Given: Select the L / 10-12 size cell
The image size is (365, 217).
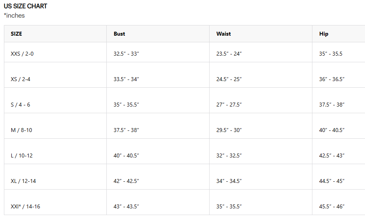Looking at the screenshot, I should tap(22, 156).
